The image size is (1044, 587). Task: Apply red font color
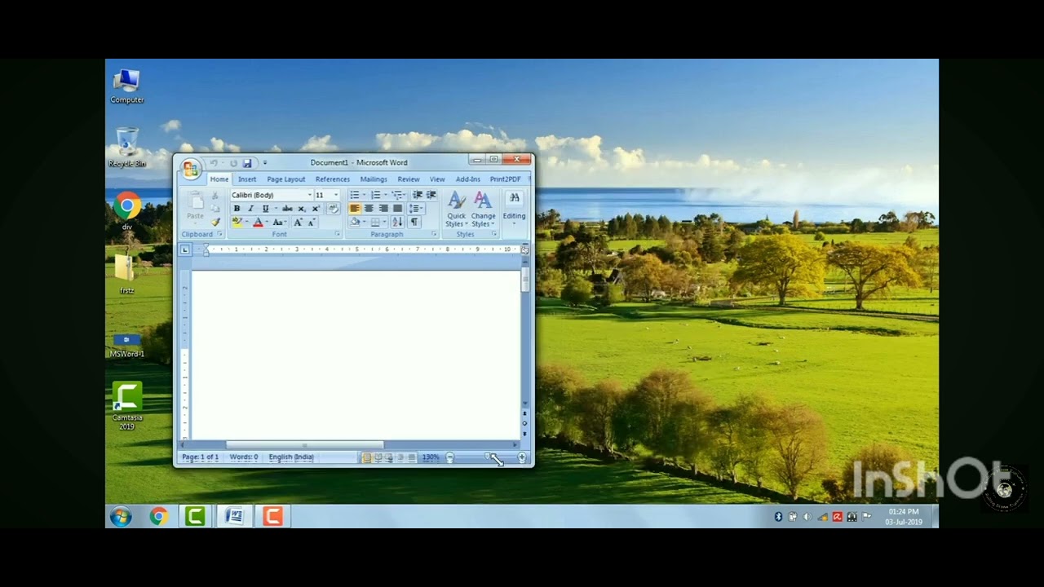coord(258,222)
